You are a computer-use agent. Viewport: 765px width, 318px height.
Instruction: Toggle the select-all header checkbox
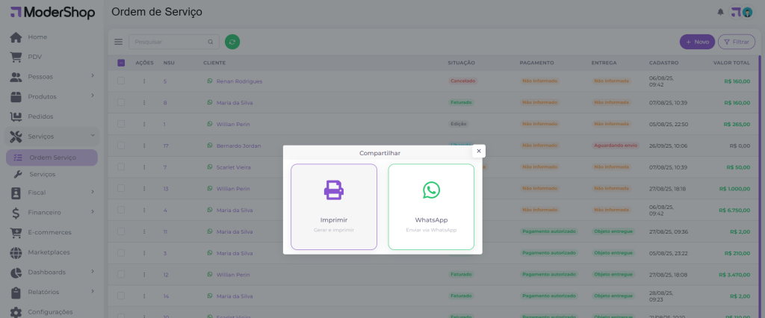click(x=121, y=63)
